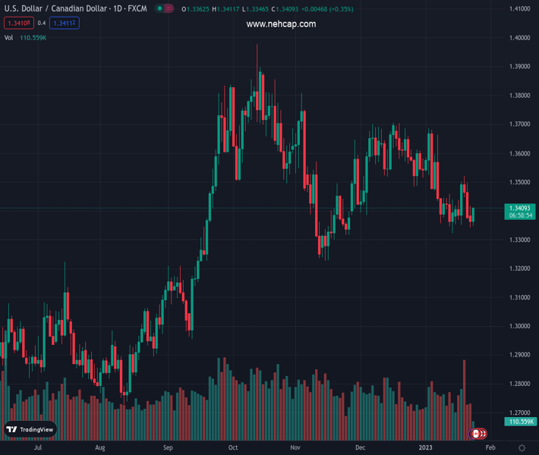The height and width of the screenshot is (455, 539).
Task: Click the TradingView logo badge
Action: point(30,429)
